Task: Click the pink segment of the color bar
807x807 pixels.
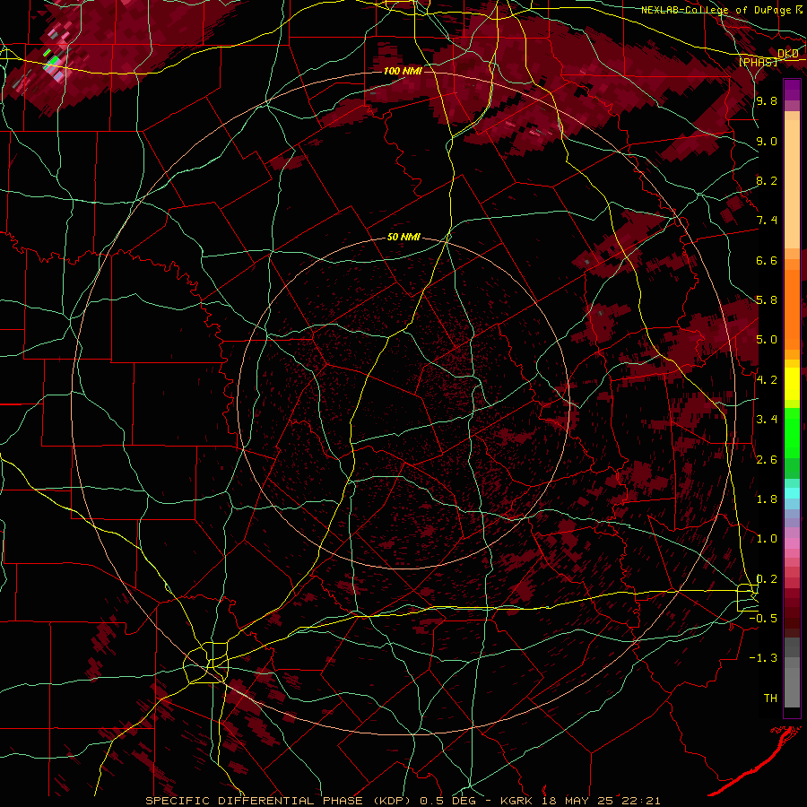Action: pos(792,543)
